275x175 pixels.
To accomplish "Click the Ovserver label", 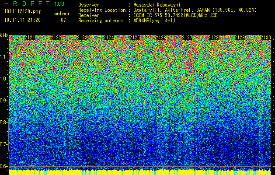I will click(89, 5).
